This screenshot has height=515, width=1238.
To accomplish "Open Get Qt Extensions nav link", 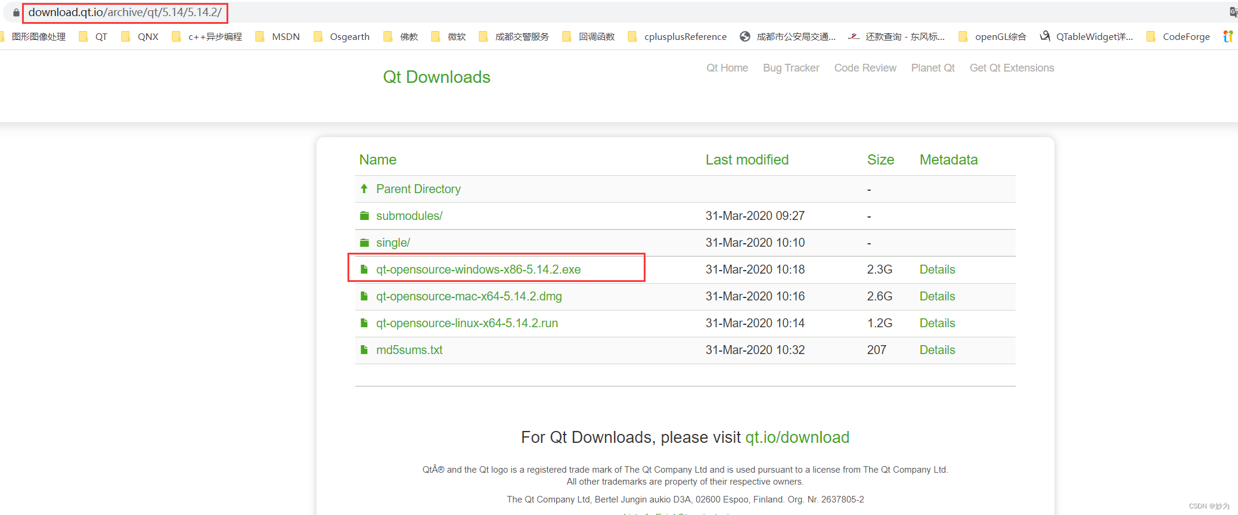I will tap(1012, 68).
